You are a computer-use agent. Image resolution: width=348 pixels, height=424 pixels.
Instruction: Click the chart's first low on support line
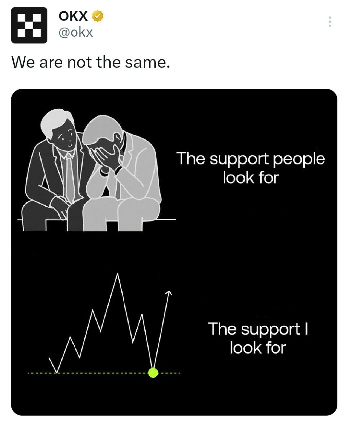[57, 371]
